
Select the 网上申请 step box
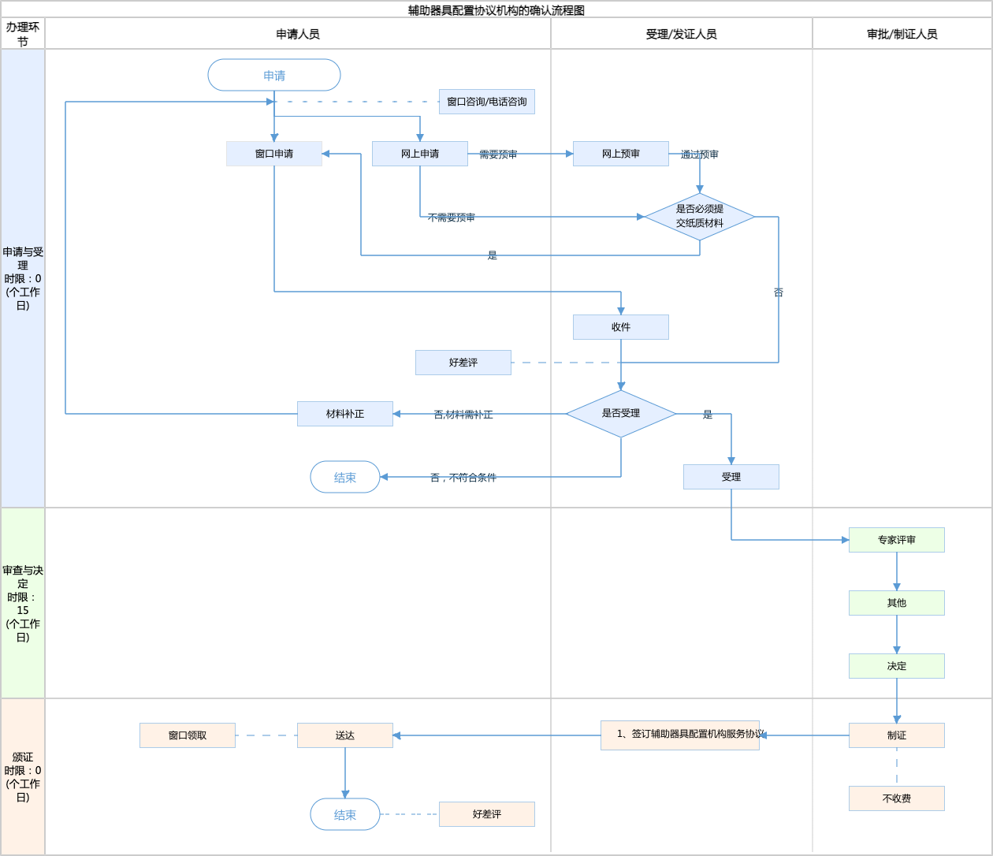[419, 154]
